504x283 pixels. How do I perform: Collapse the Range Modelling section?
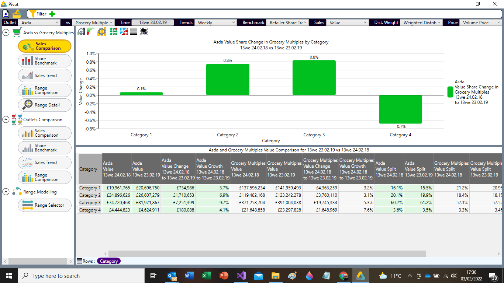(x=6, y=192)
